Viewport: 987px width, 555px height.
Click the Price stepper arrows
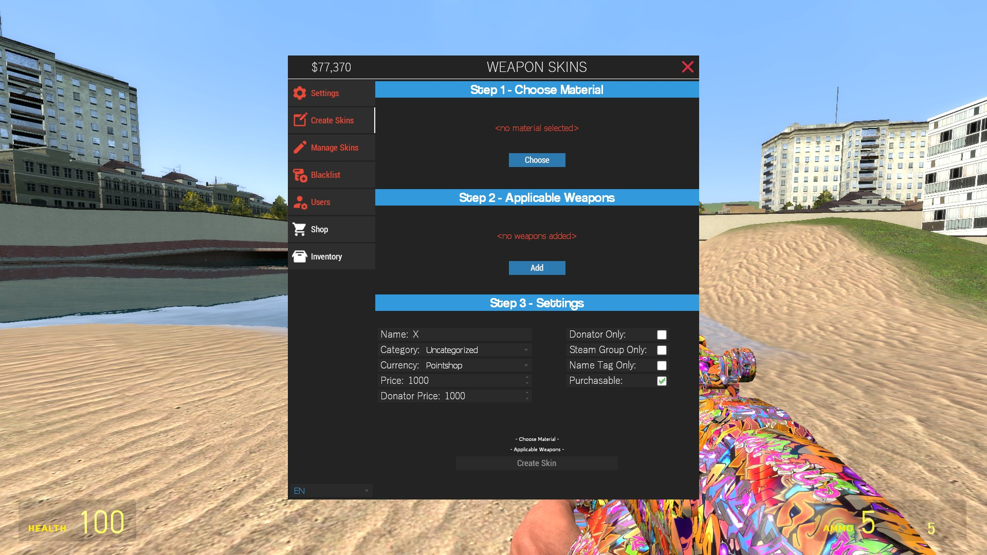point(527,381)
